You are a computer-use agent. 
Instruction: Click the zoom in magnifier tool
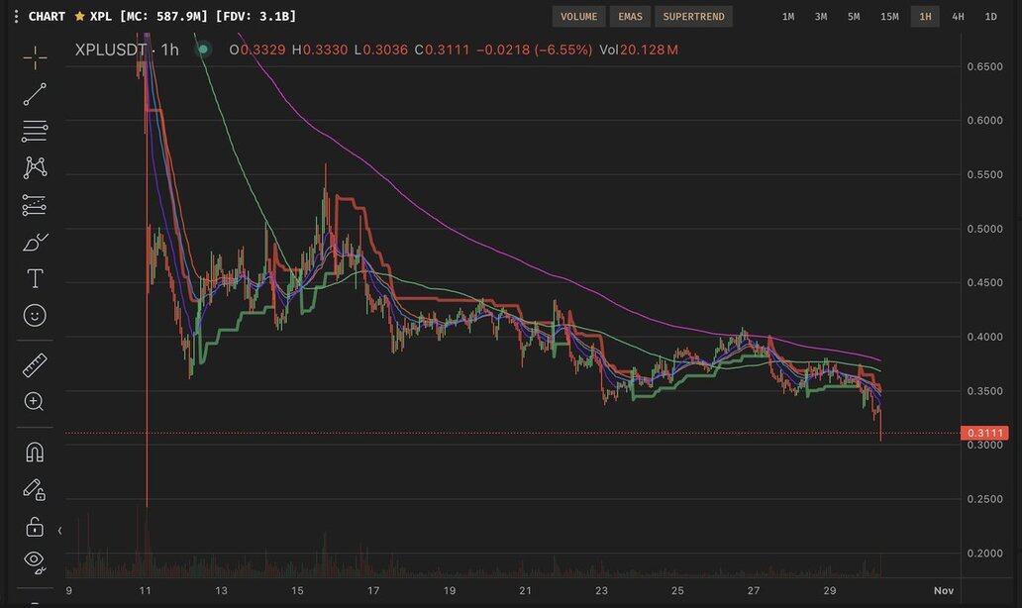pyautogui.click(x=35, y=401)
